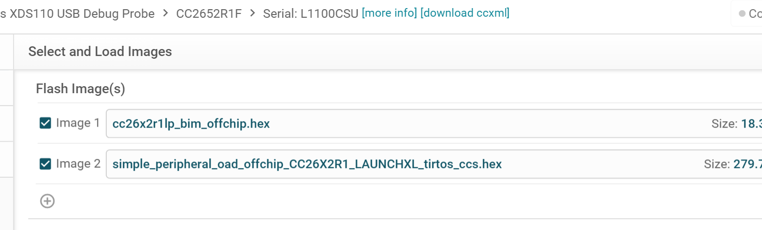The image size is (762, 230).
Task: Click the Image 2 label
Action: pos(78,164)
